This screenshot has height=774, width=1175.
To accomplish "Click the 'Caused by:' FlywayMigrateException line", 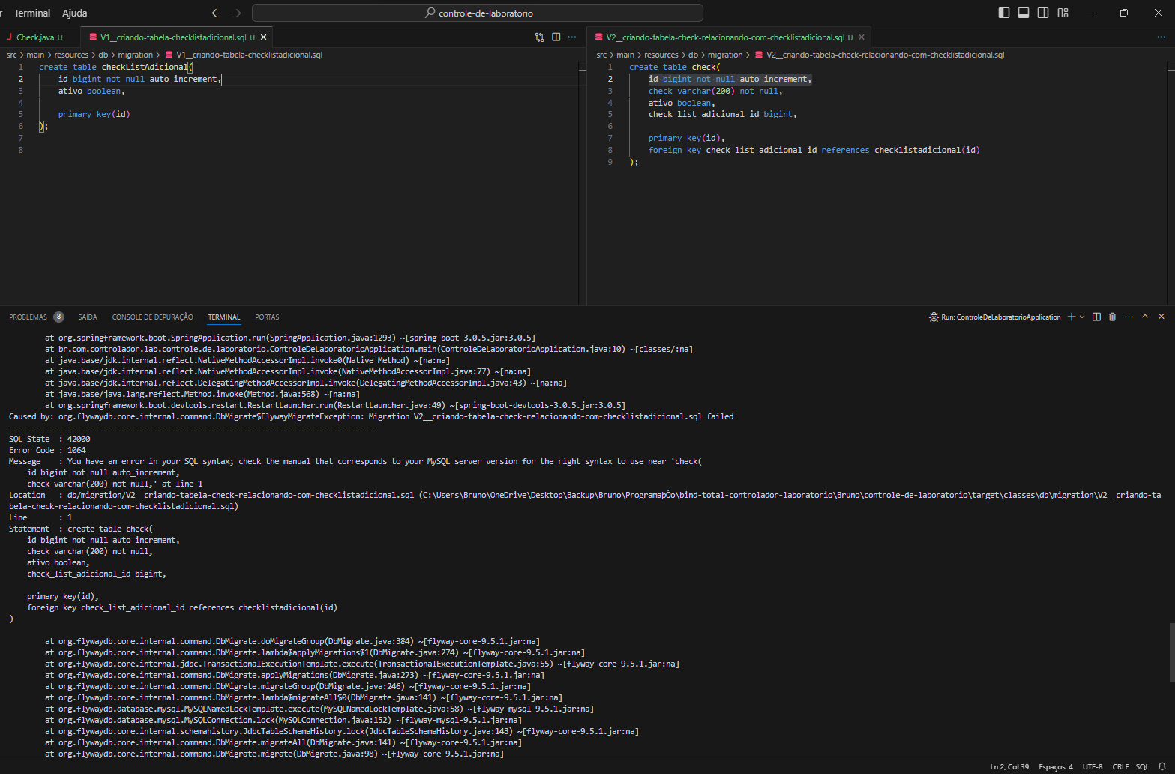I will [x=371, y=416].
